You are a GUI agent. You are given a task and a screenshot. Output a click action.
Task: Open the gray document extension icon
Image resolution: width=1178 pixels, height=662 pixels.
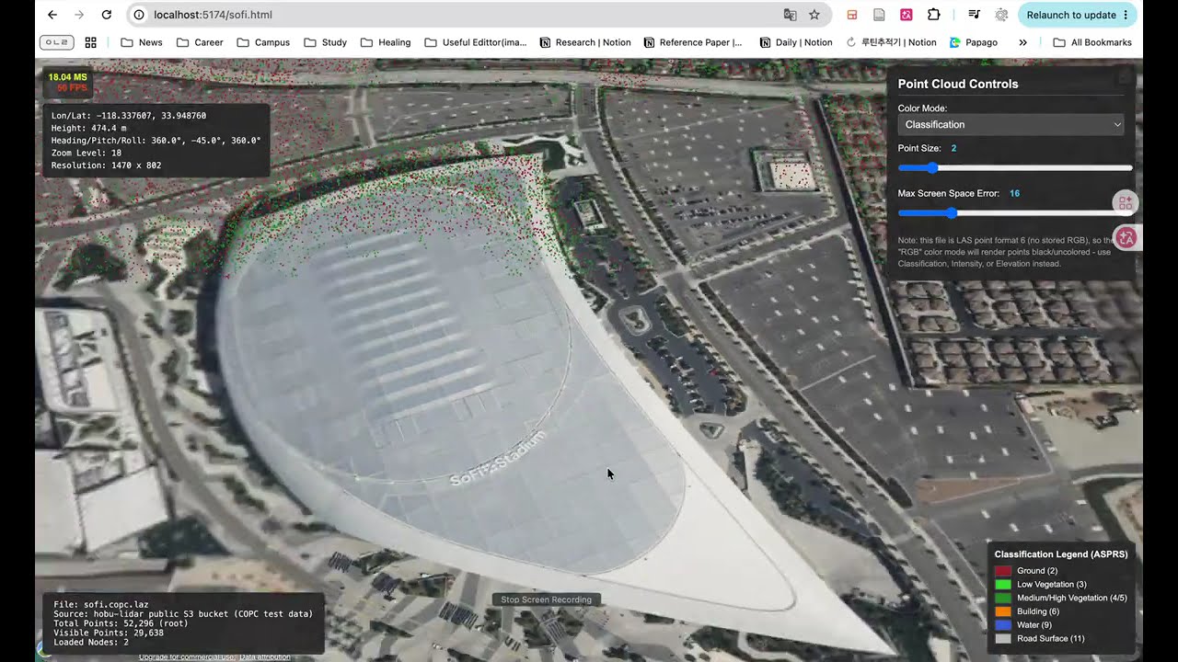pos(880,15)
